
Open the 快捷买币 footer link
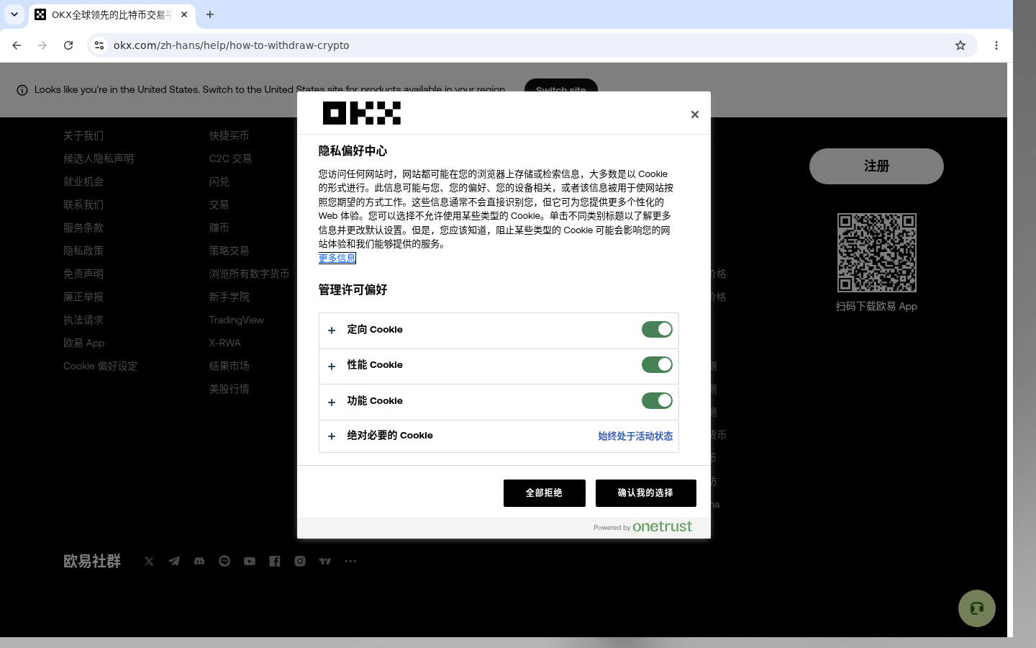pyautogui.click(x=230, y=135)
